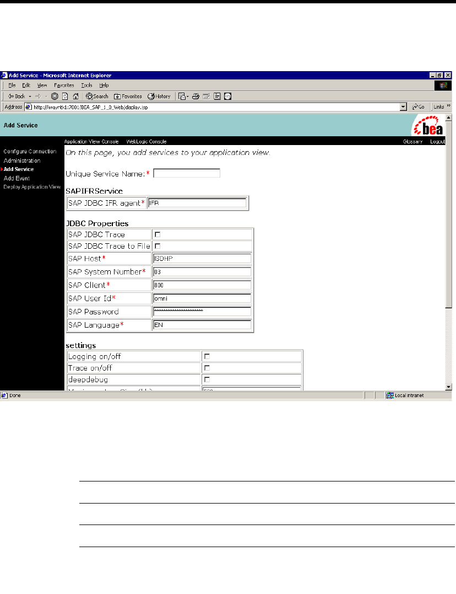Click the page icon in Address bar
Viewport: 456px width, 594px height.
(x=29, y=107)
